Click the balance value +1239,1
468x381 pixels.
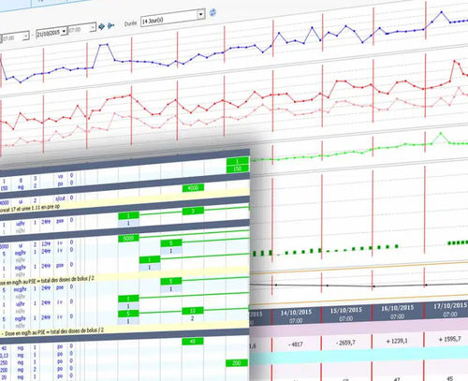[397, 341]
